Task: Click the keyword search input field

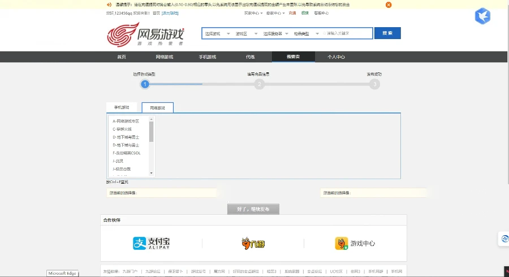Action: point(348,33)
